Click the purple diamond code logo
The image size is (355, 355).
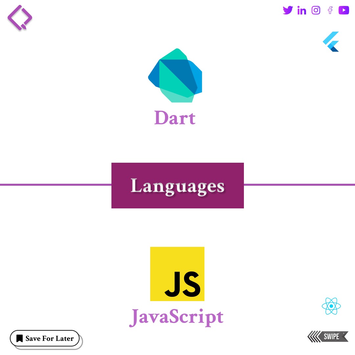(20, 17)
